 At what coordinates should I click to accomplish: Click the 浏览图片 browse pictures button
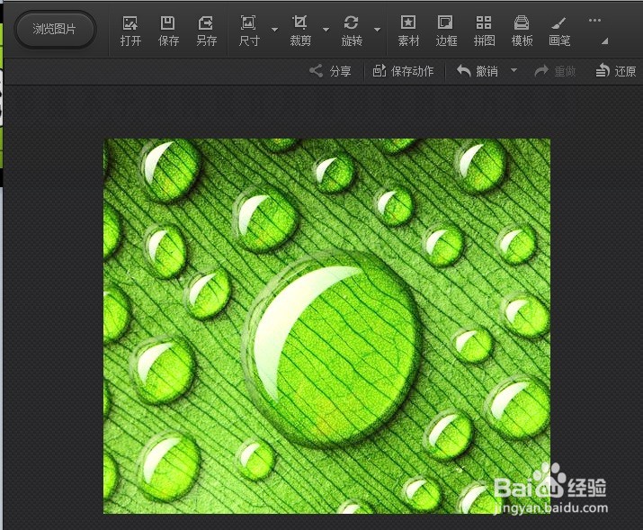(x=55, y=30)
